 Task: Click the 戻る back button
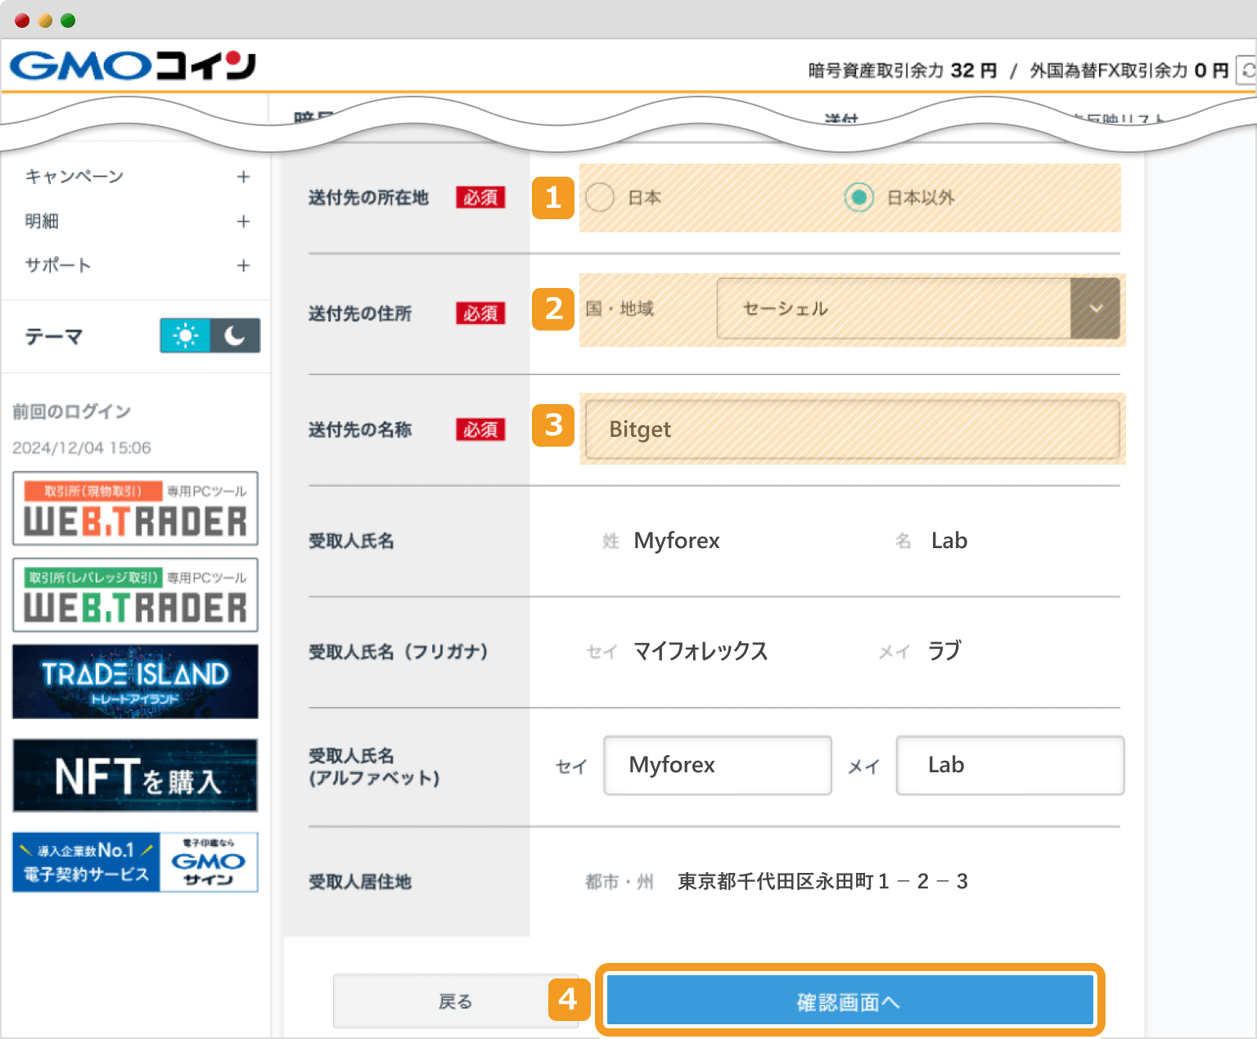456,1000
